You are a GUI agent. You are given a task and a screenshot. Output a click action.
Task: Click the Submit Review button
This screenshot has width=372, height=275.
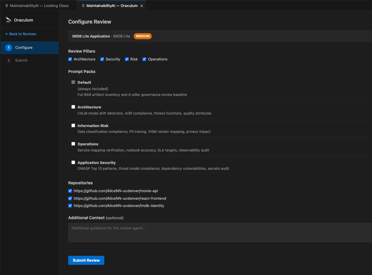click(x=86, y=260)
